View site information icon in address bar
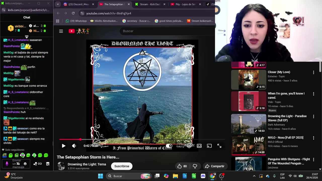322x181 pixels. click(82, 13)
